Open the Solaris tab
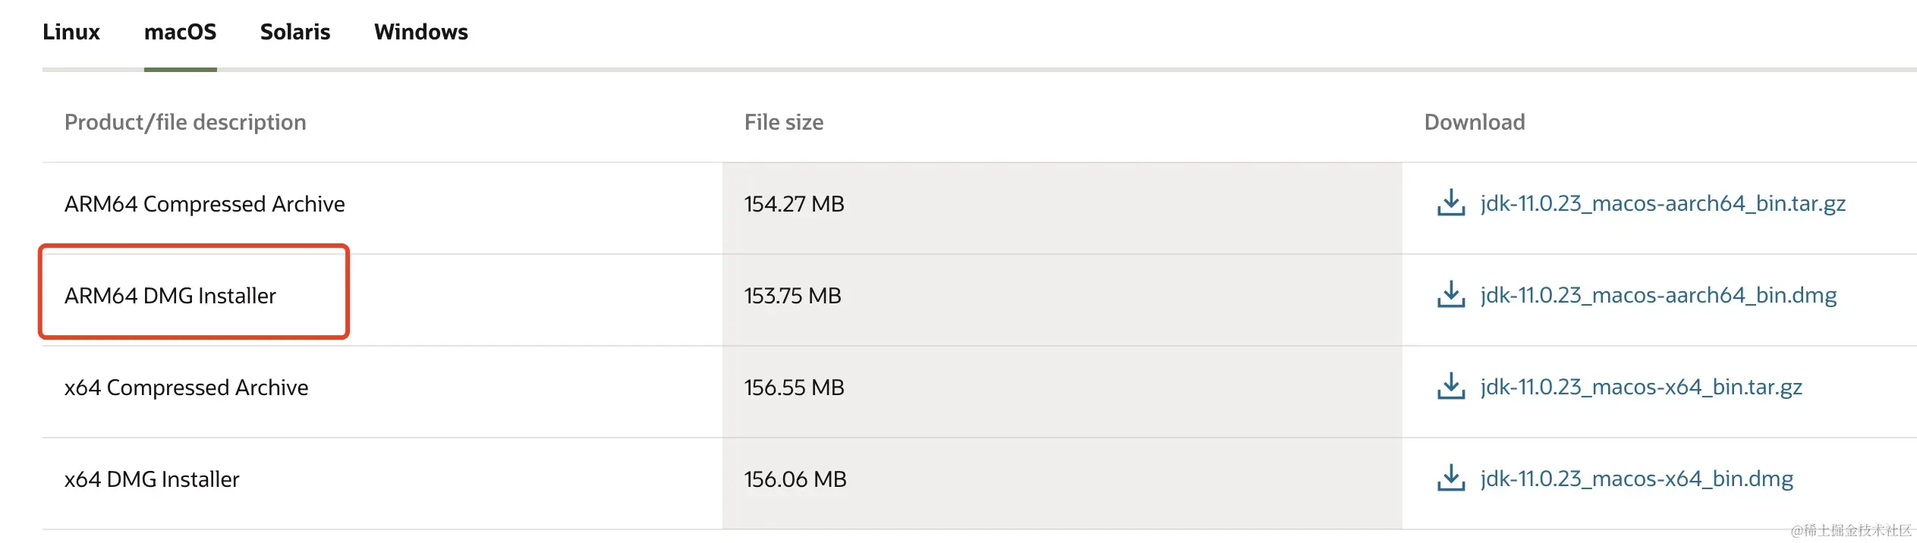This screenshot has width=1917, height=543. tap(295, 32)
